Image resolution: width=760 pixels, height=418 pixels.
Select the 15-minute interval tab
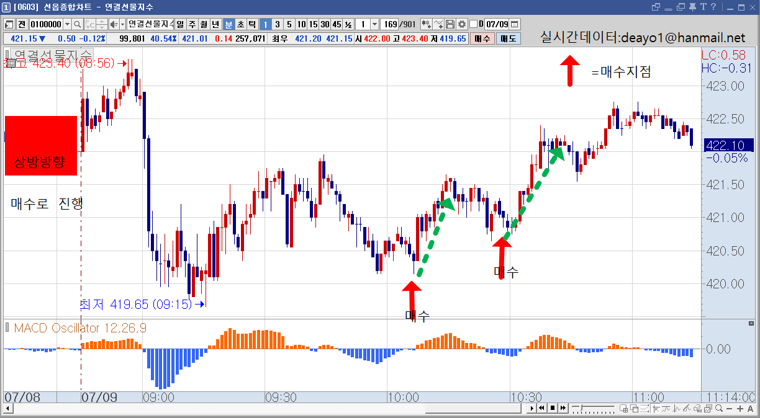pyautogui.click(x=313, y=24)
